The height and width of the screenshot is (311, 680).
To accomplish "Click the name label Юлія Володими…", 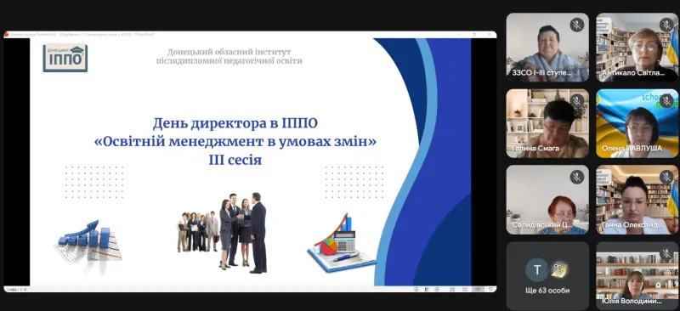I will click(632, 301).
